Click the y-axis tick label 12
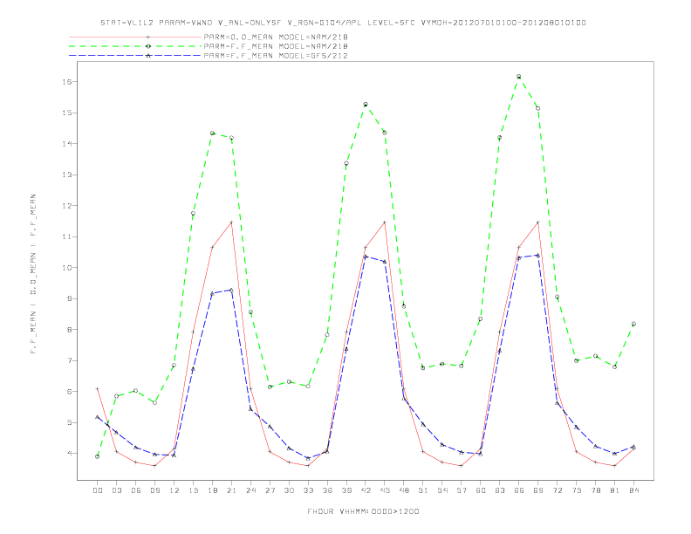 click(x=67, y=206)
